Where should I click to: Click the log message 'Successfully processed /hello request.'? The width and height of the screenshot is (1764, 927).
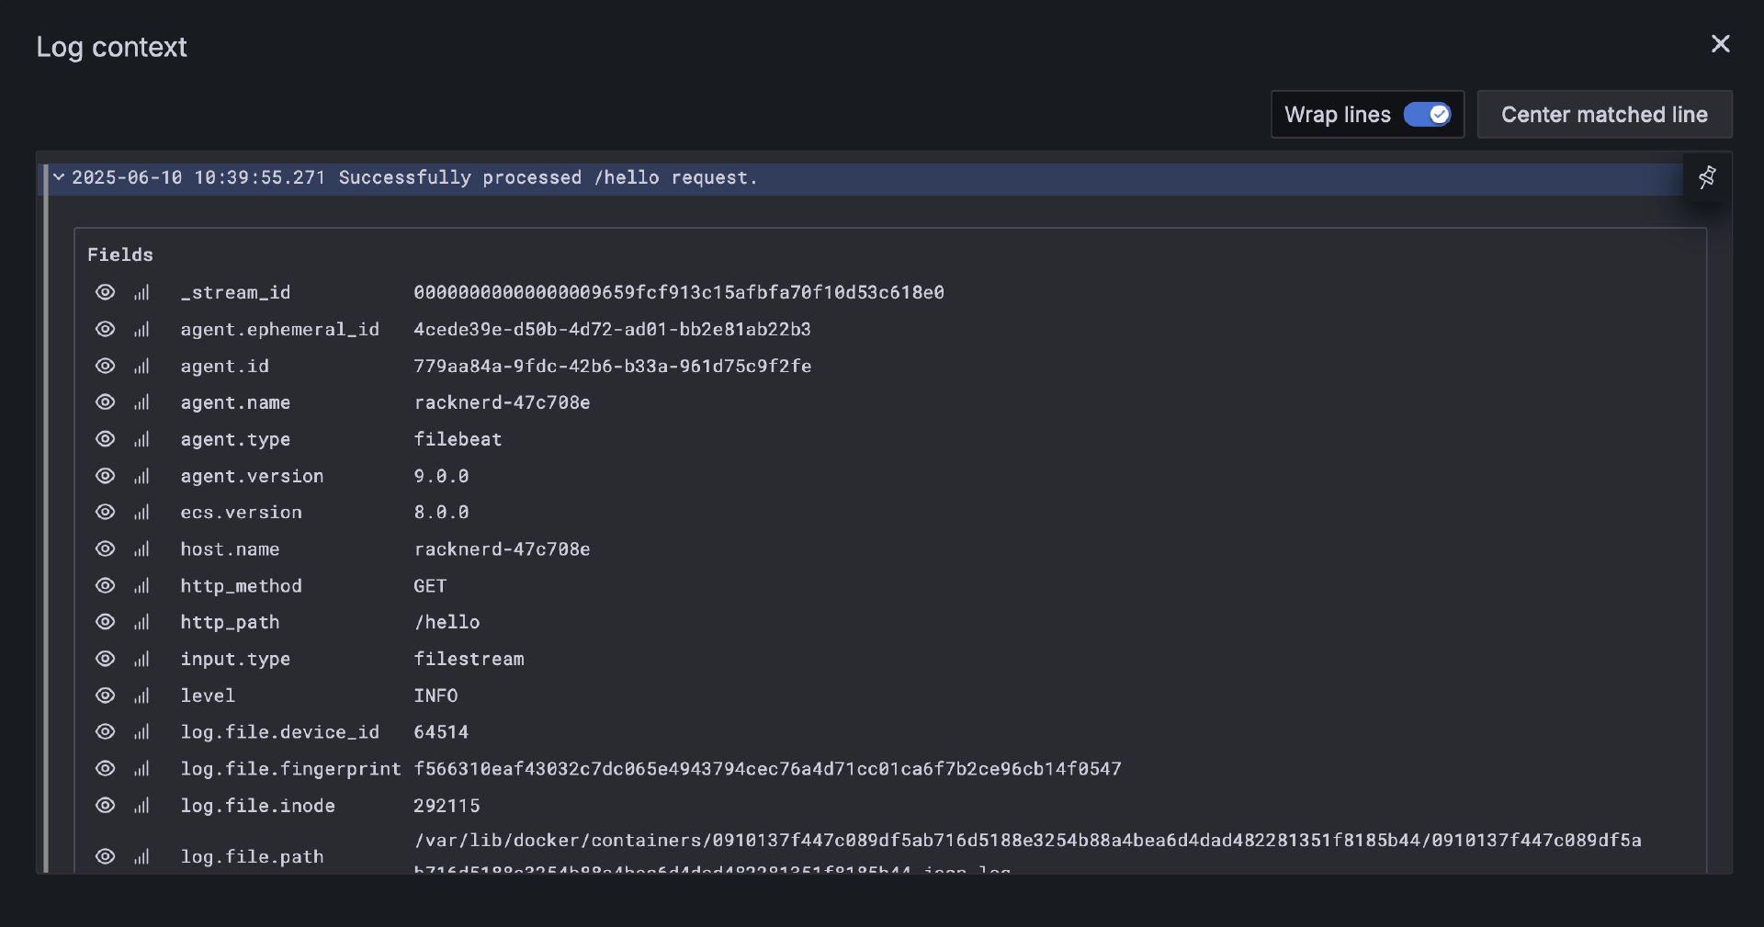pyautogui.click(x=548, y=178)
